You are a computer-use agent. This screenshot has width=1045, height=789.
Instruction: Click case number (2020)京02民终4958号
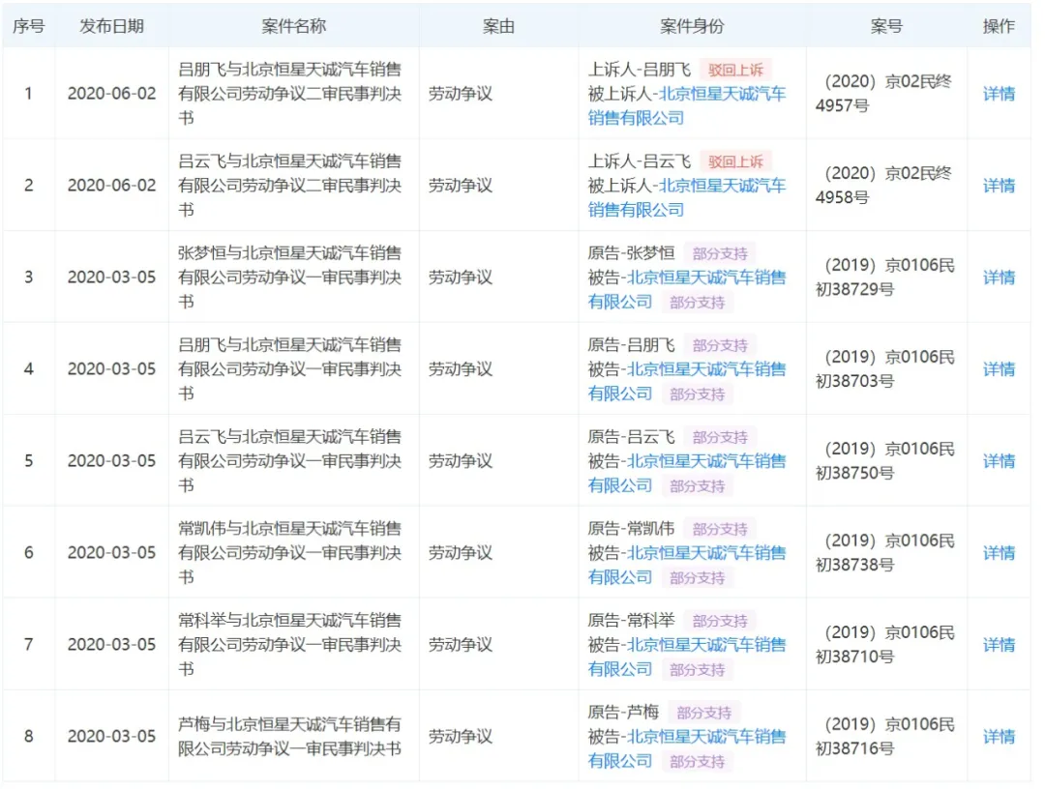point(884,186)
